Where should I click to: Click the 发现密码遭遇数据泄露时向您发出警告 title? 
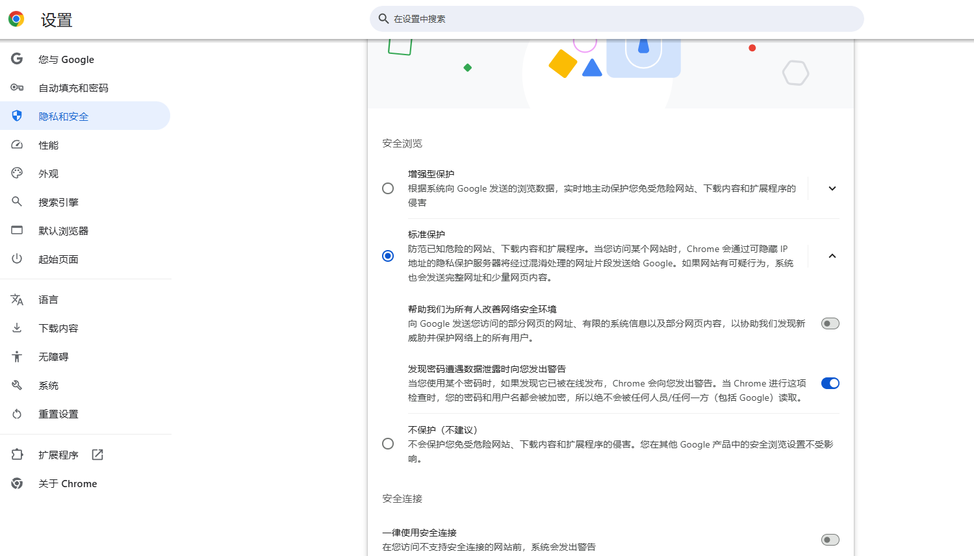pos(487,369)
